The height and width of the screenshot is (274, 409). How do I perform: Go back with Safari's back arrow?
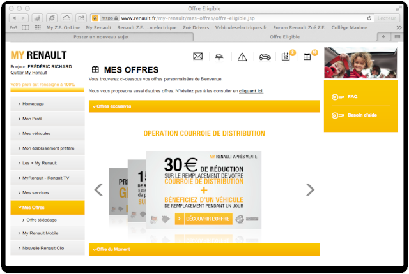point(14,18)
